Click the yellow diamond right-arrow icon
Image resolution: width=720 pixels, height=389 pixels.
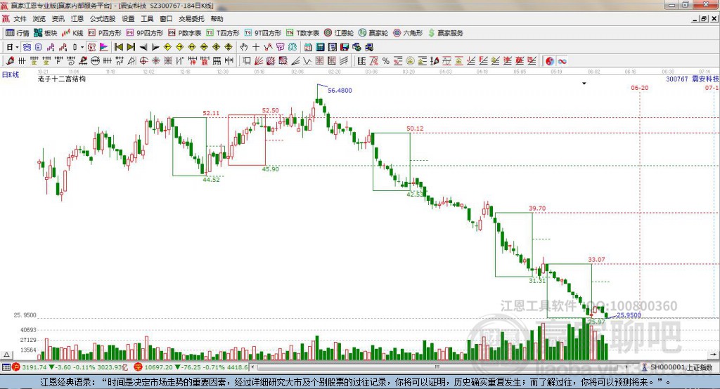pyautogui.click(x=179, y=47)
